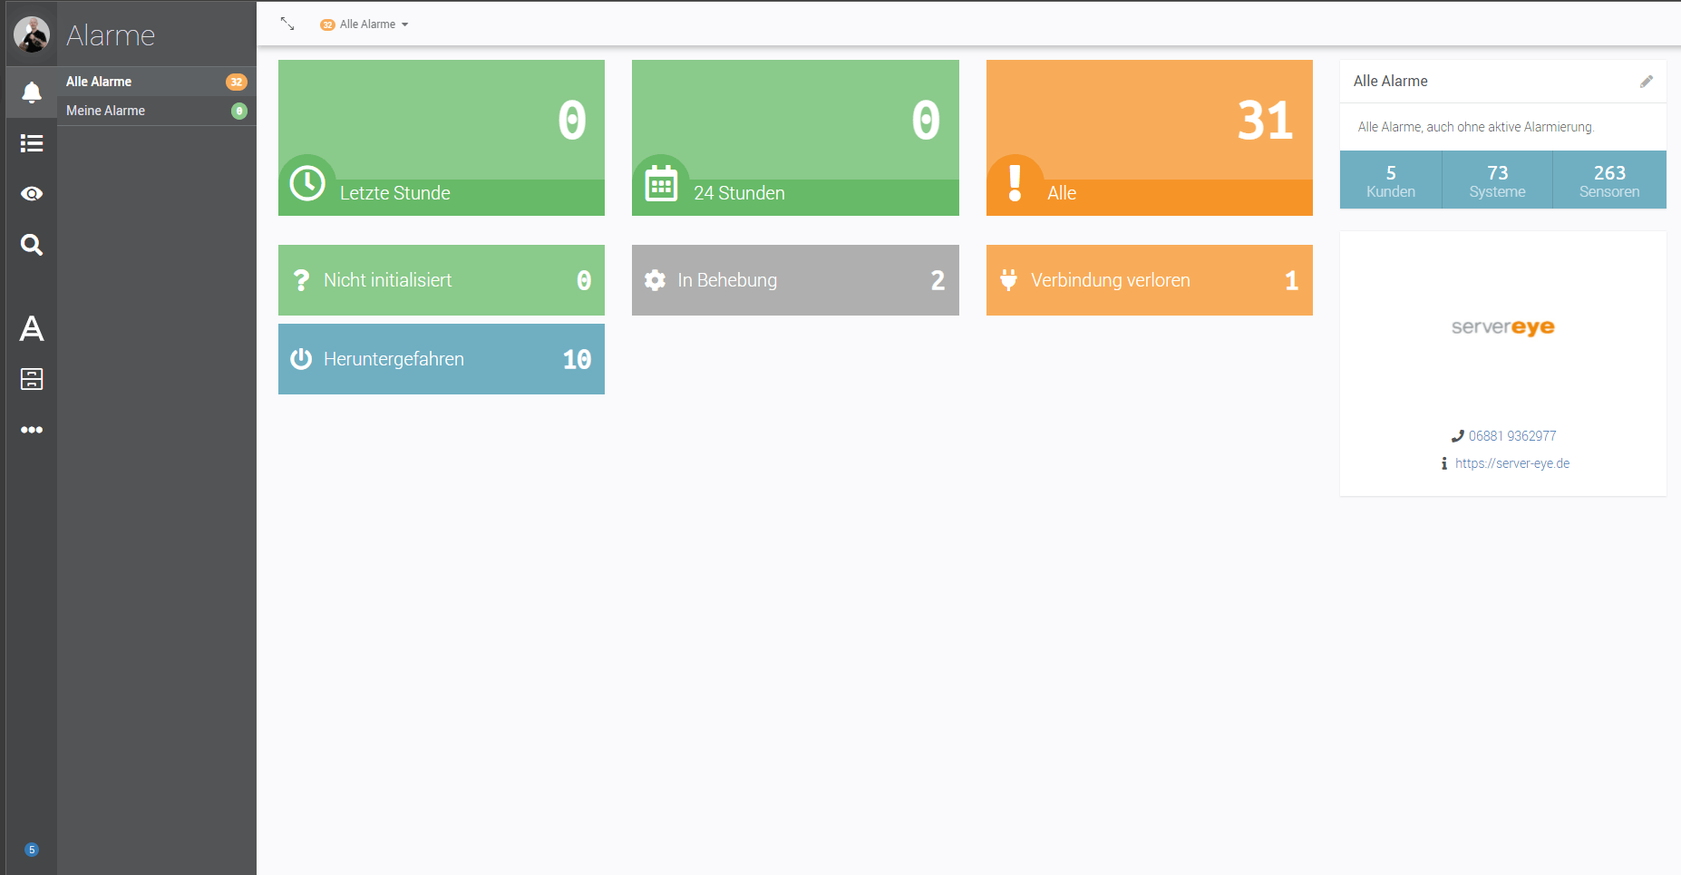The image size is (1681, 875).
Task: Edit Alle Alarme panel with pencil icon
Action: click(1646, 82)
